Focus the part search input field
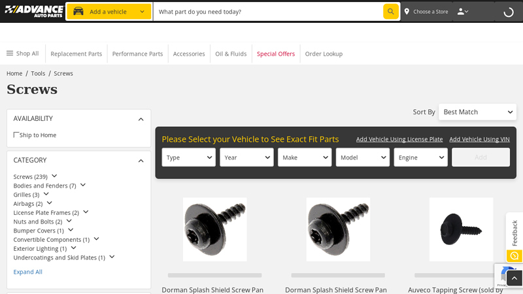Screen dimensions: 523x294 click(268, 12)
